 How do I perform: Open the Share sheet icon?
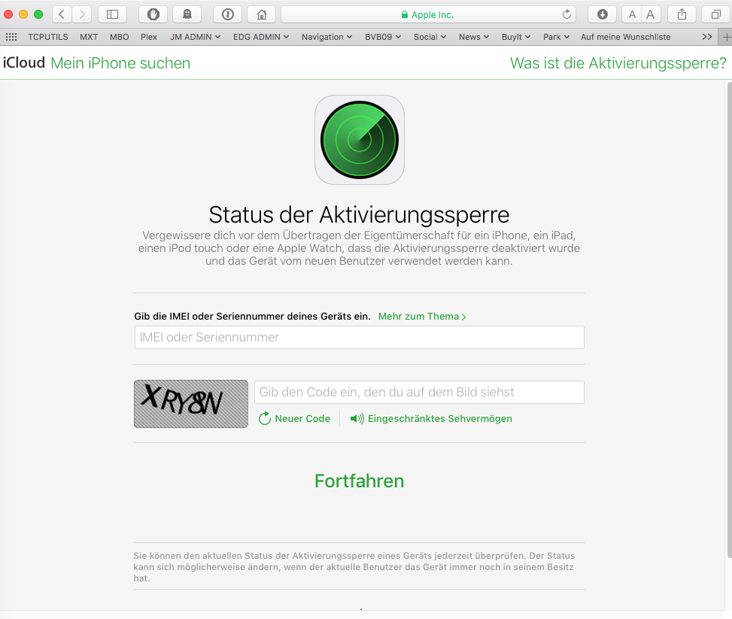[682, 14]
